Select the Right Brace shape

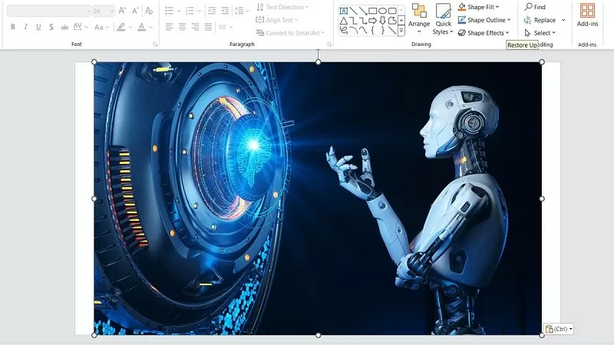[382, 30]
